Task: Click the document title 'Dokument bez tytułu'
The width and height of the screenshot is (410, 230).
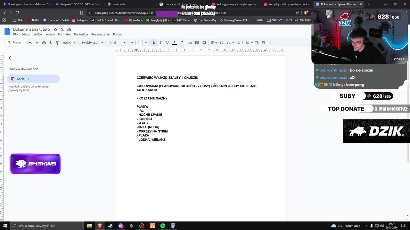Action: pos(31,29)
